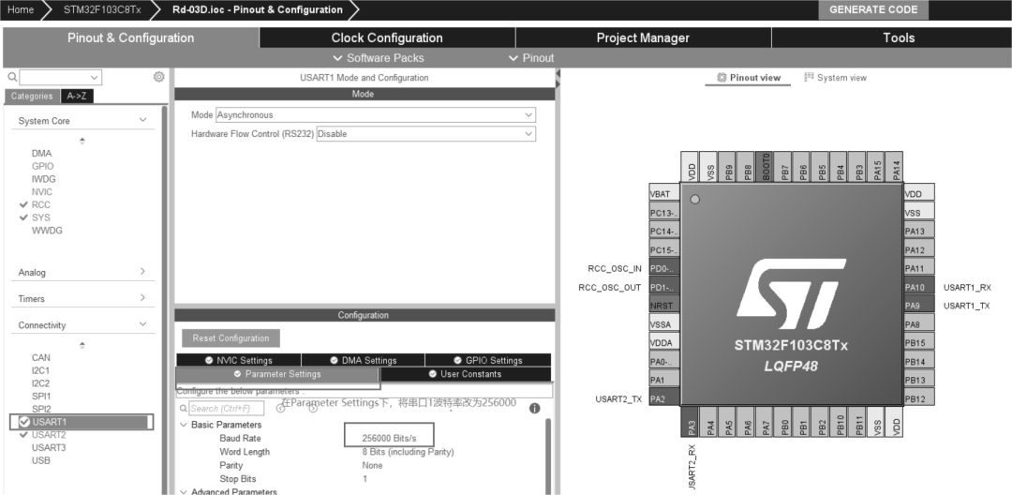
Task: Click the NRST pin on the chip
Action: pos(664,306)
